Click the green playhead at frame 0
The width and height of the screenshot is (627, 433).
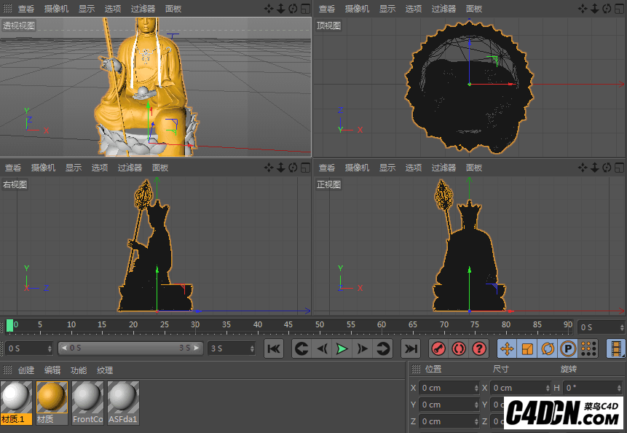point(9,326)
